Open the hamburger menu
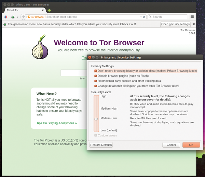This screenshot has height=177, width=205. click(192, 17)
